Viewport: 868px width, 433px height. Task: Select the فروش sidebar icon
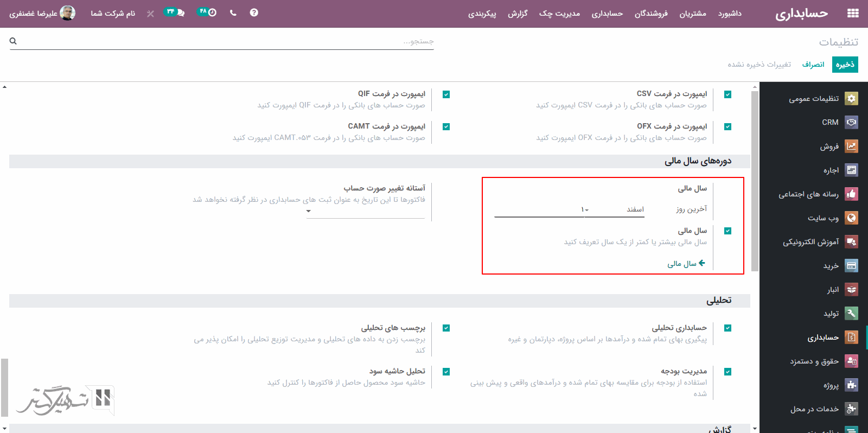[x=852, y=146]
